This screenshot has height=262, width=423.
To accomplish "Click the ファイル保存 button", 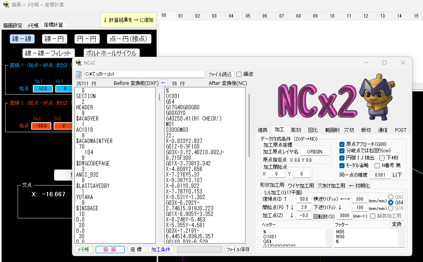I will click(238, 250).
